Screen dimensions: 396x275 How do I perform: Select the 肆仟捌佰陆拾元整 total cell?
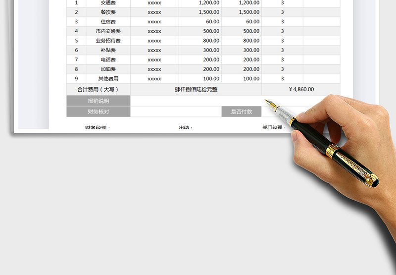[196, 90]
